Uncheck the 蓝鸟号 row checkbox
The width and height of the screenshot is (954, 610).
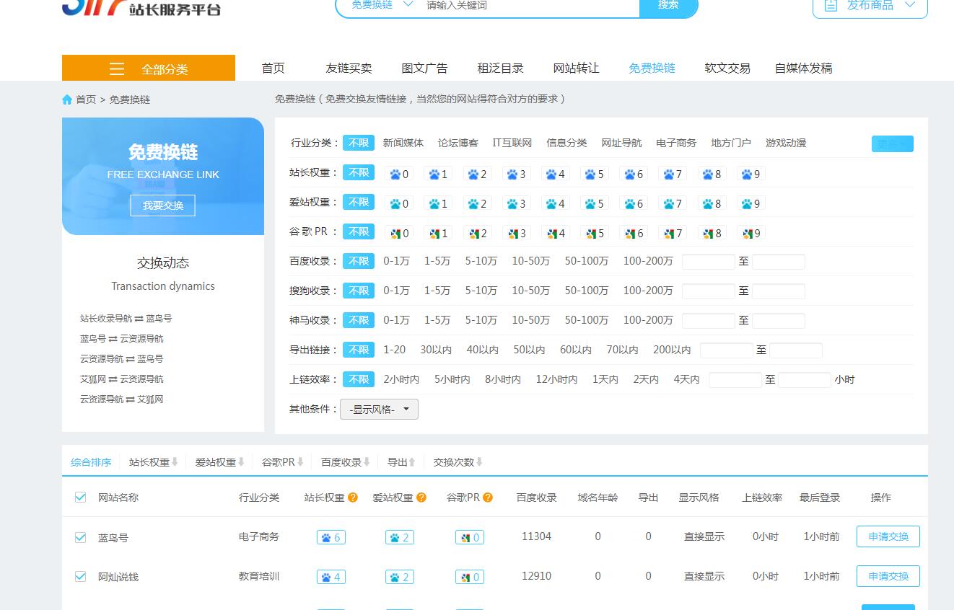click(81, 537)
